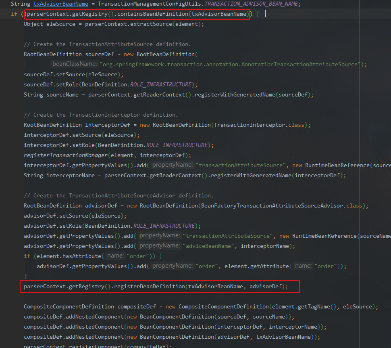
Task: Click the line 'interceptorDef.setSource(eleSource);'
Action: tap(81, 135)
